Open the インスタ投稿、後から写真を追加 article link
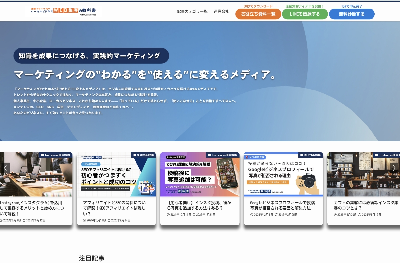Image resolution: width=400 pixels, height=263 pixels. (200, 205)
